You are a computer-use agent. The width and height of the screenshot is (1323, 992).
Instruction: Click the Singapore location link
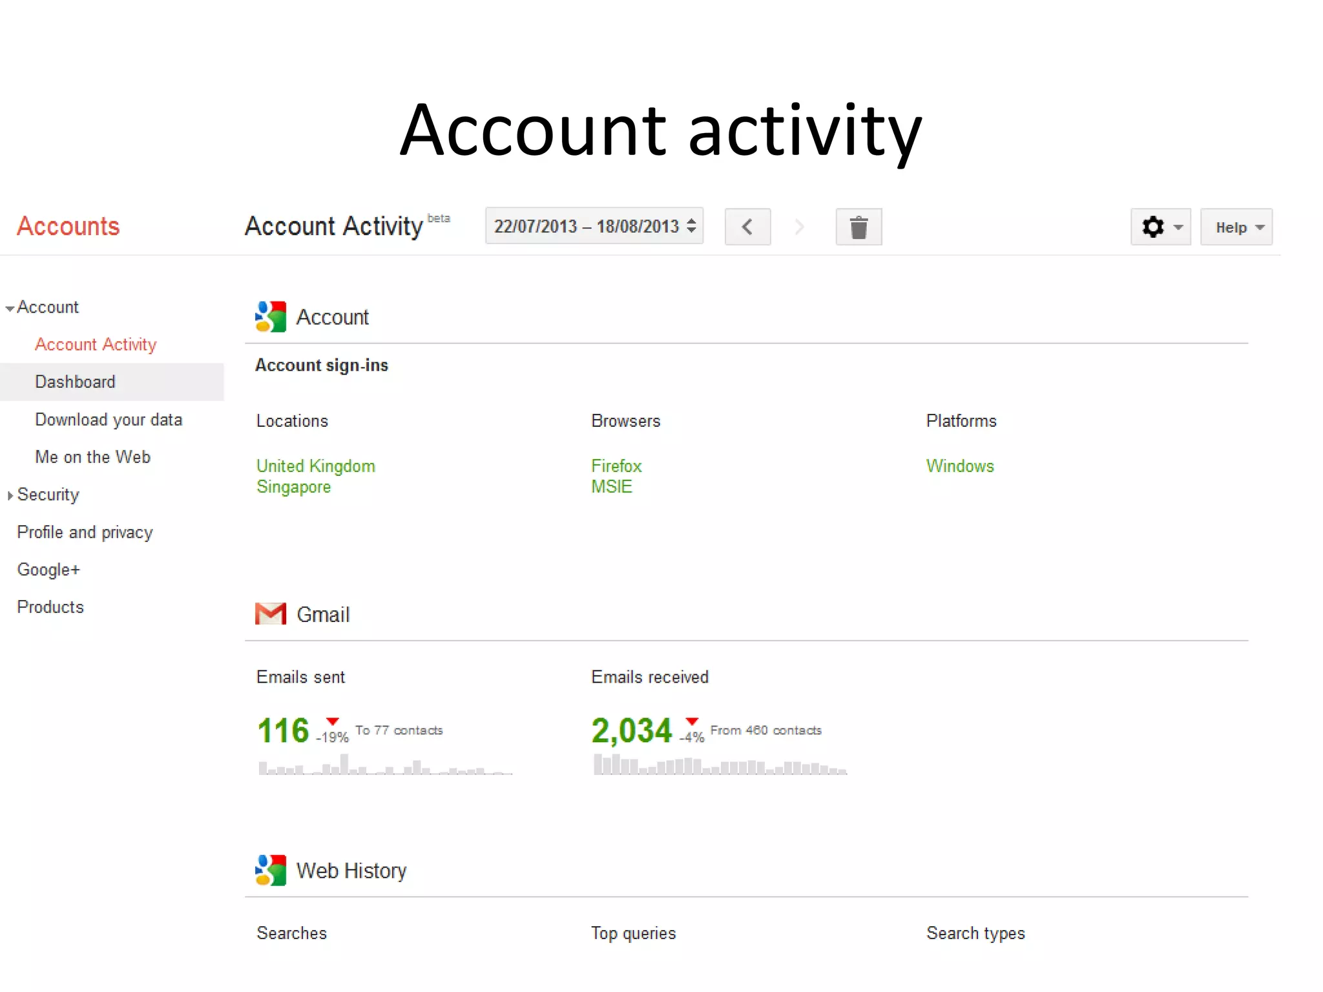click(293, 487)
